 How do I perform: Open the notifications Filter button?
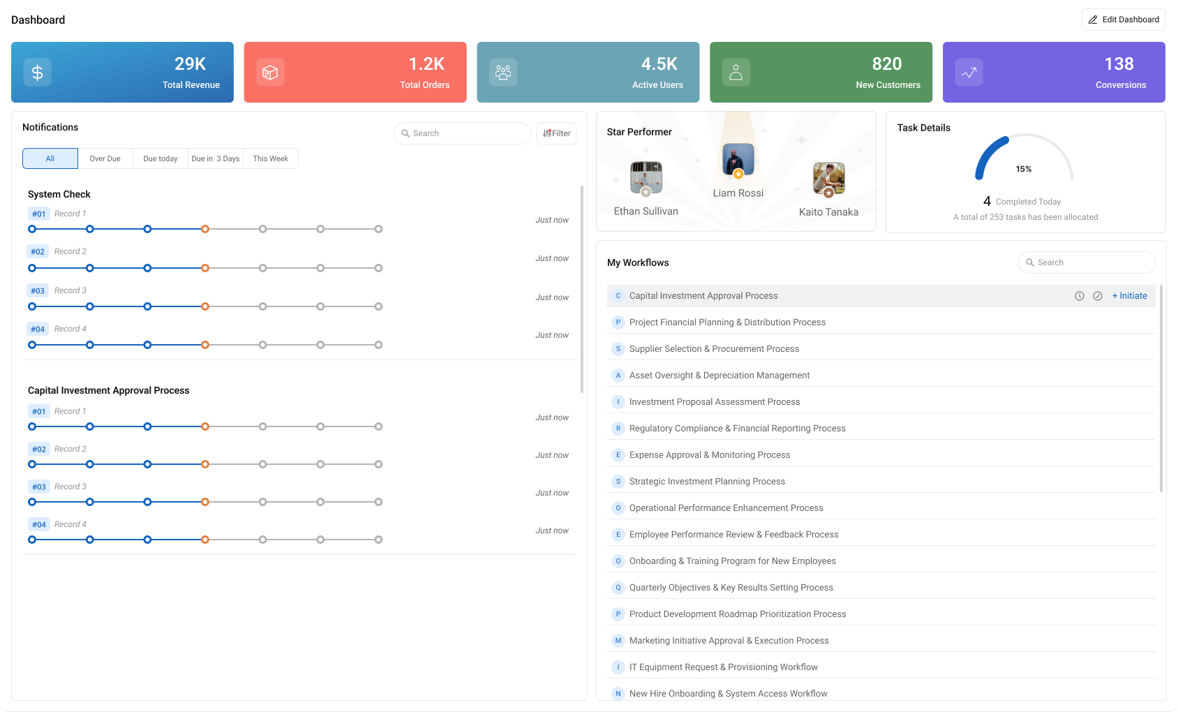coord(556,133)
